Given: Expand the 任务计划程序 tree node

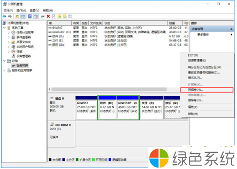Looking at the screenshot, I should click(9, 32).
